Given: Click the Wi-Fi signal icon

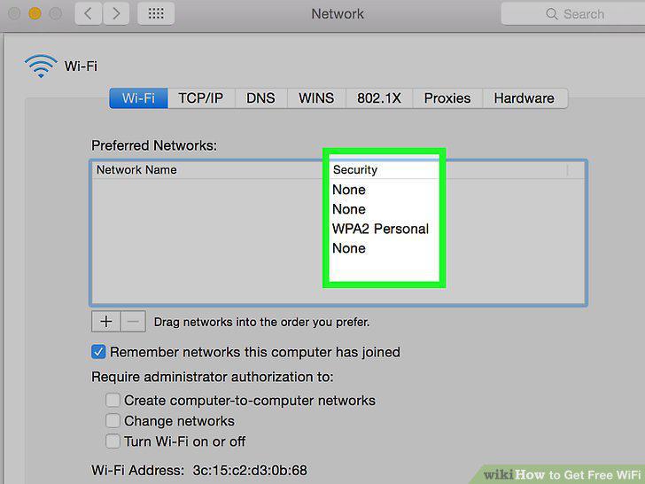Looking at the screenshot, I should (41, 66).
